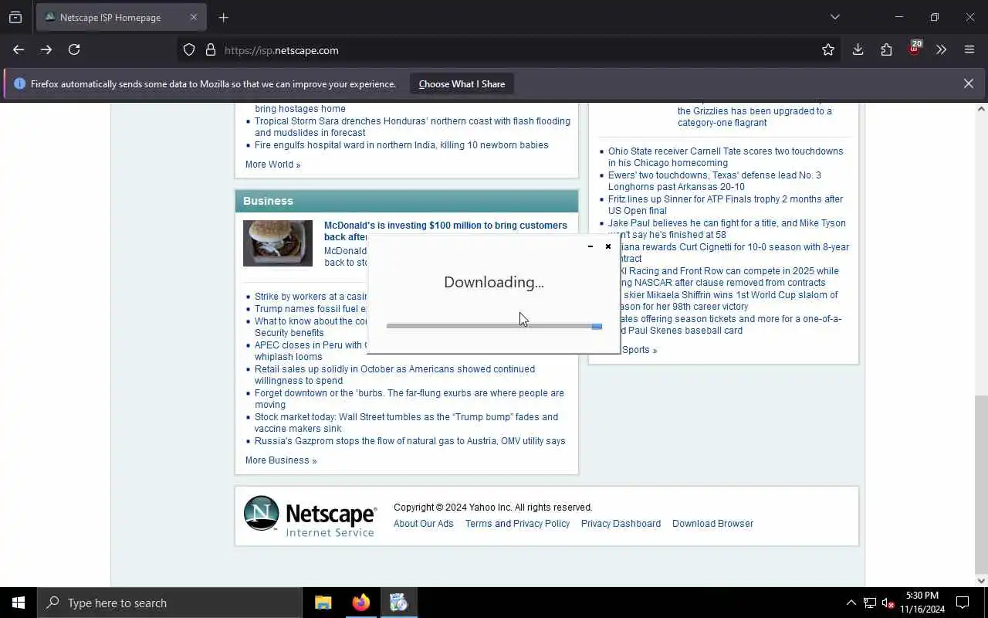Screen dimensions: 988x618
Task: Open Privacy Dashboard link
Action: (621, 524)
